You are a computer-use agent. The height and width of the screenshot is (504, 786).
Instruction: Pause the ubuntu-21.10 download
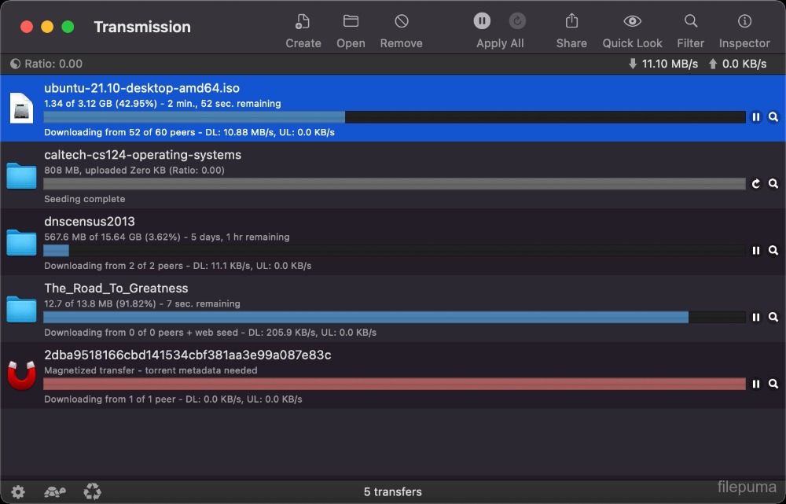pos(755,117)
